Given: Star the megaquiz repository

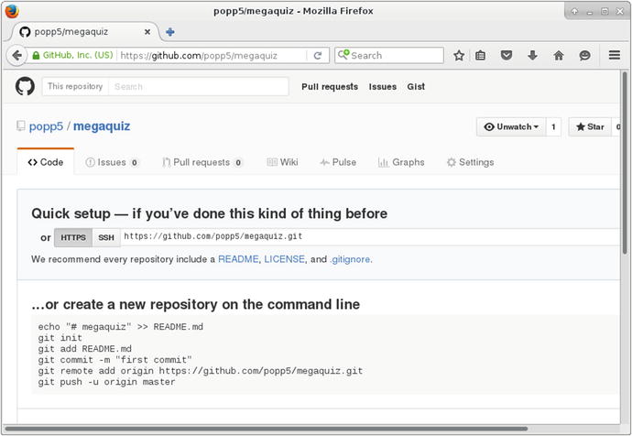Looking at the screenshot, I should point(590,127).
